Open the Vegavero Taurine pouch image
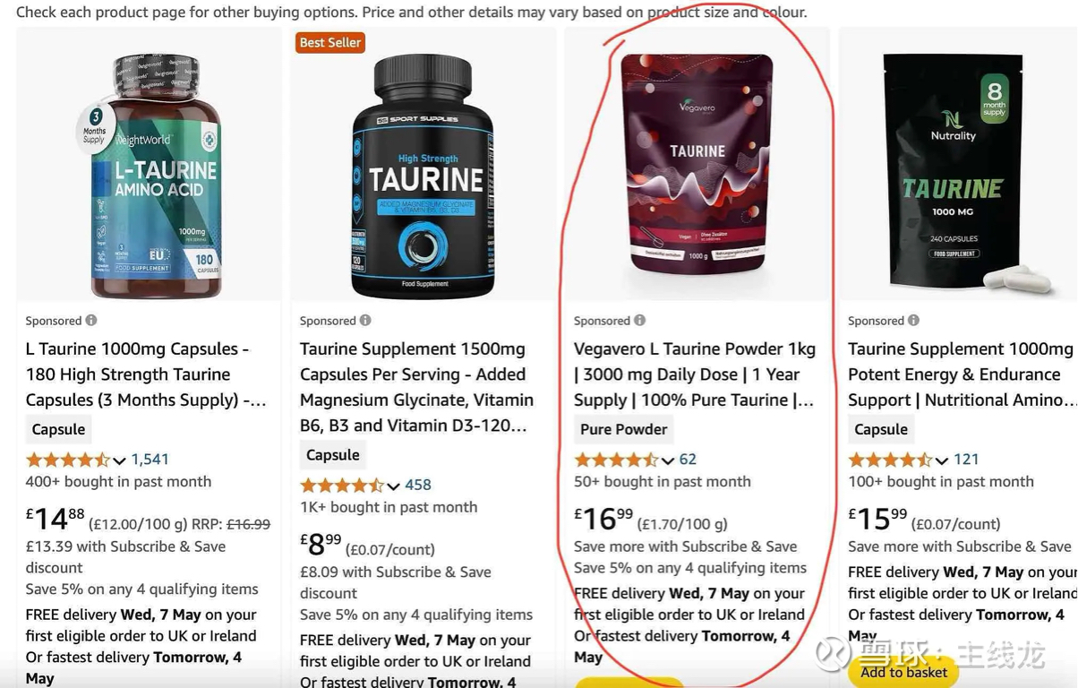This screenshot has height=688, width=1078. pos(697,164)
